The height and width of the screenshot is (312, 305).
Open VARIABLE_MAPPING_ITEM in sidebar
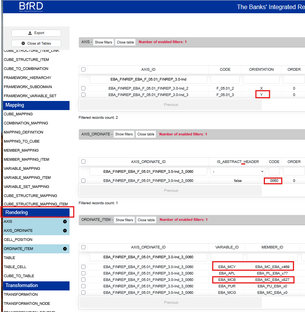pos(27,177)
